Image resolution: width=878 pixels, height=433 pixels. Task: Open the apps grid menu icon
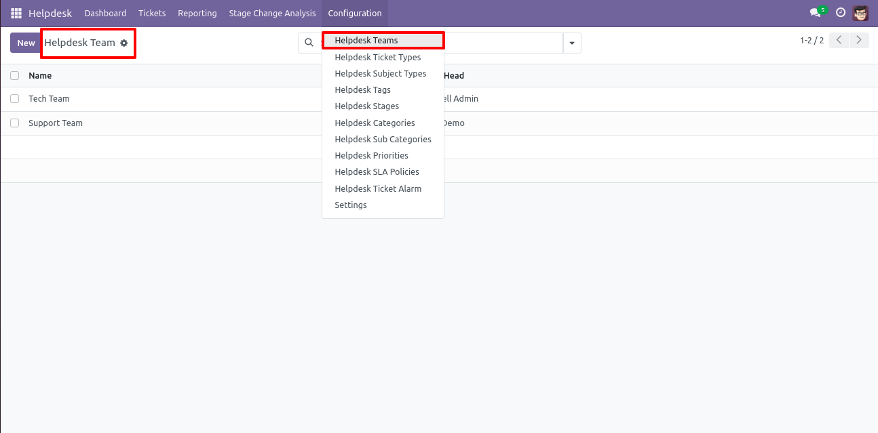pos(16,14)
